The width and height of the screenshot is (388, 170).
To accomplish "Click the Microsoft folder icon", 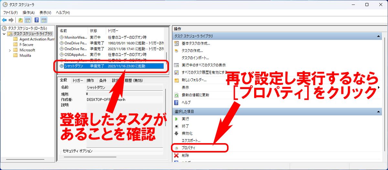I will (x=16, y=50).
